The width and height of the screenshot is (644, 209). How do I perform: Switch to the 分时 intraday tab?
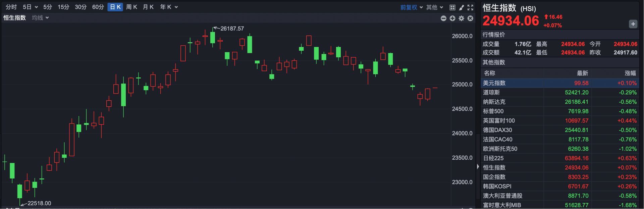(x=11, y=7)
